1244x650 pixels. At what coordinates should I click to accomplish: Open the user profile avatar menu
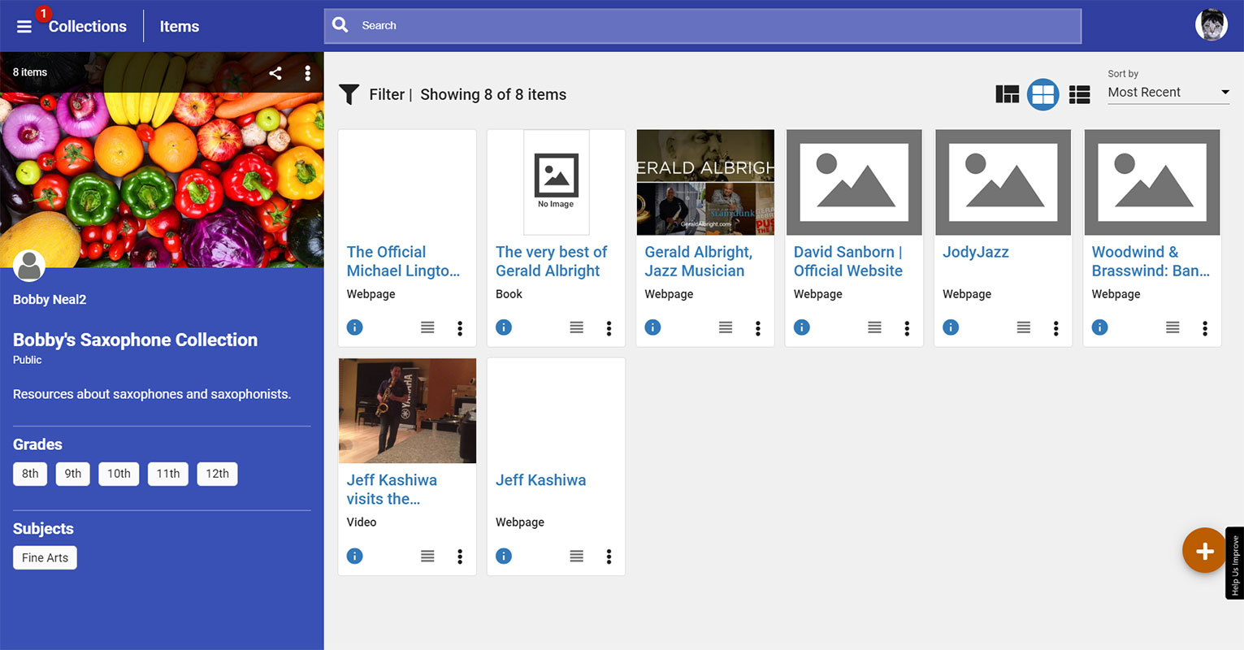pyautogui.click(x=1211, y=25)
